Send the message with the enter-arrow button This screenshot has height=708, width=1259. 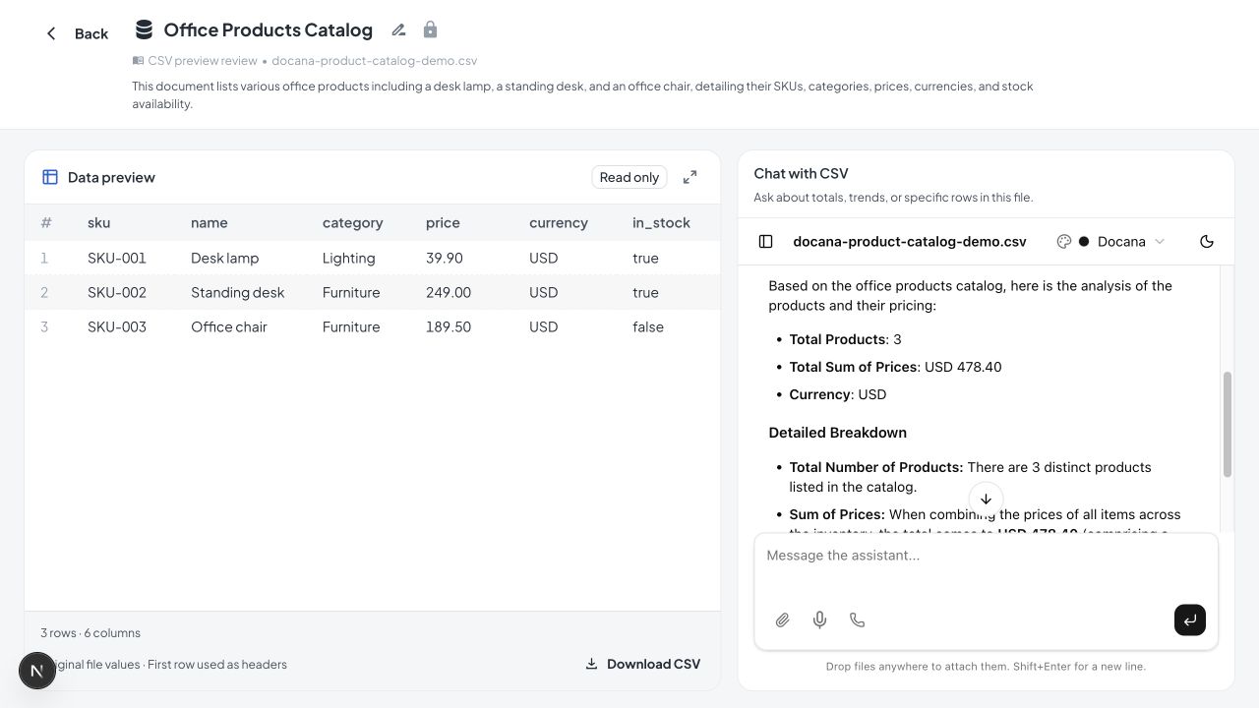(1189, 619)
